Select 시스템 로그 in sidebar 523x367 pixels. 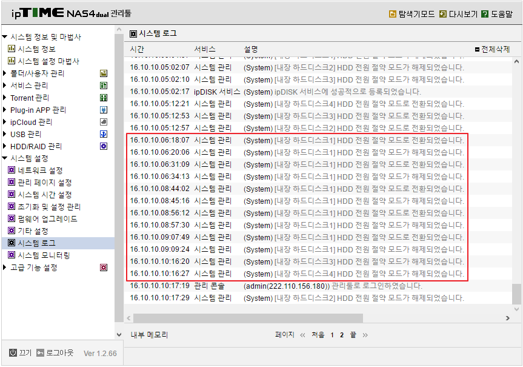pos(36,243)
